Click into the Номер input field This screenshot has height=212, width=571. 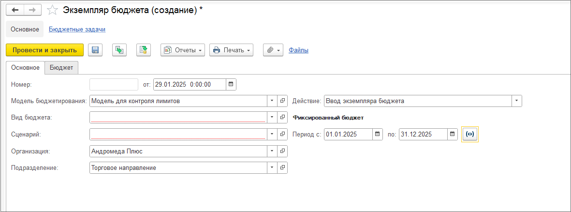point(114,84)
